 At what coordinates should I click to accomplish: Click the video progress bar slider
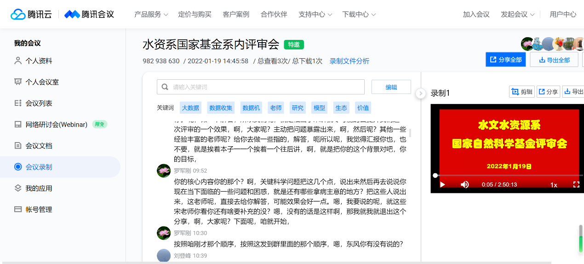[x=506, y=176]
